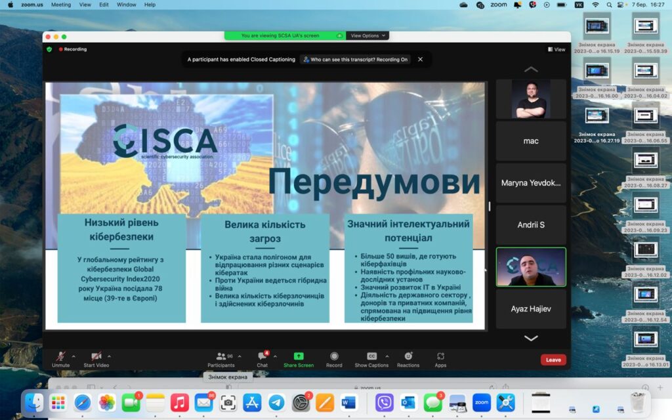Open the Apple menu
The height and width of the screenshot is (420, 672).
click(x=10, y=5)
